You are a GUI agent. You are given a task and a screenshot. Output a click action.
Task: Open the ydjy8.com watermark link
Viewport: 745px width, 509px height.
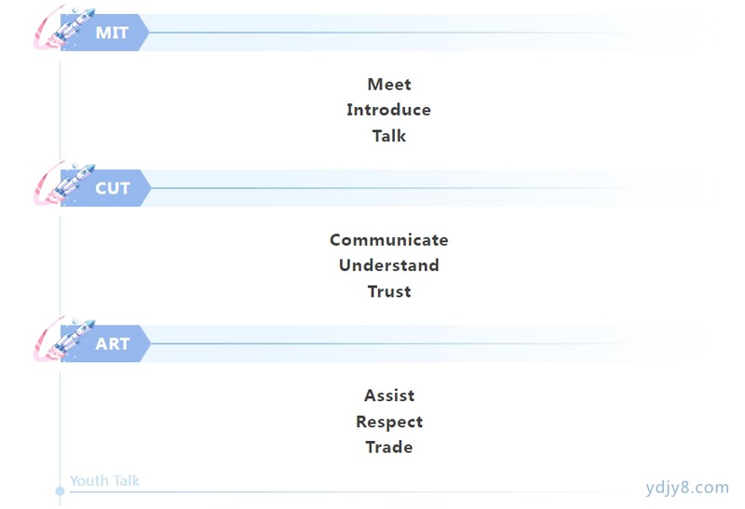coord(687,488)
